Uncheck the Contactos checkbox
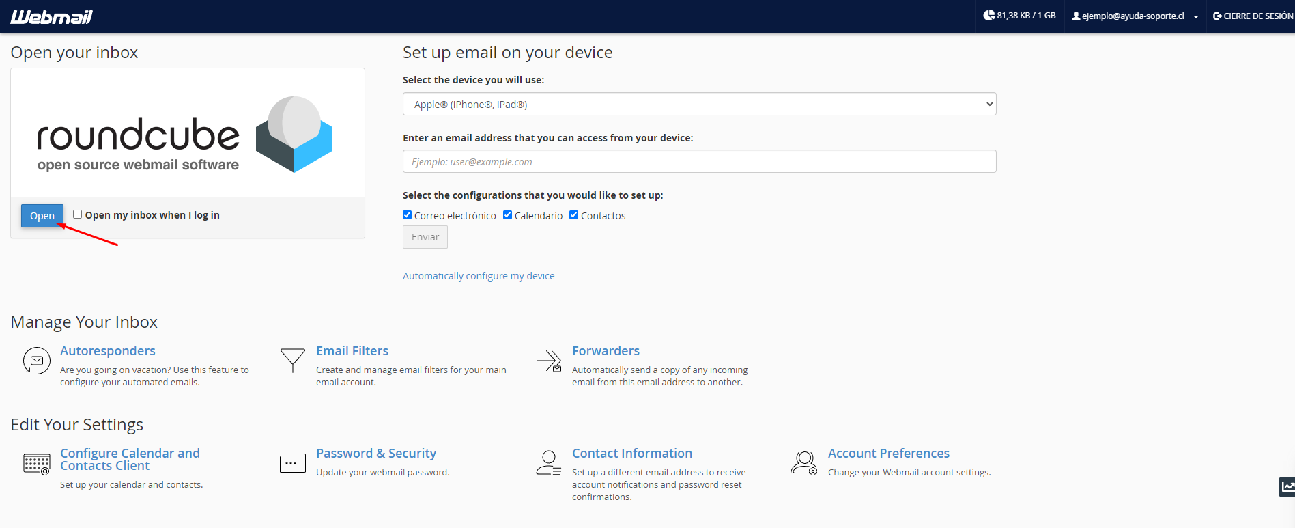1295x528 pixels. (x=574, y=215)
